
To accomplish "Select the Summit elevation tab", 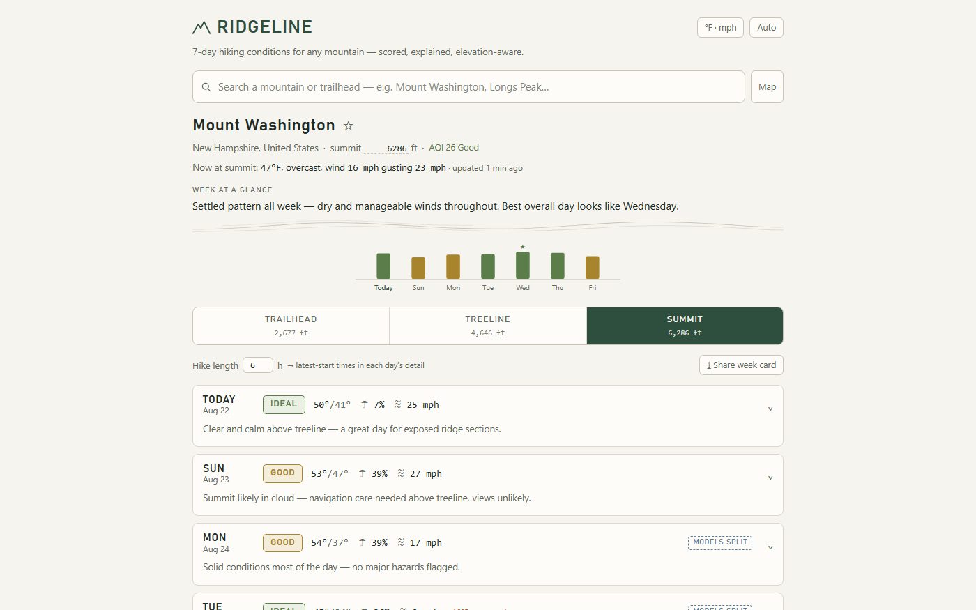I will tap(685, 326).
